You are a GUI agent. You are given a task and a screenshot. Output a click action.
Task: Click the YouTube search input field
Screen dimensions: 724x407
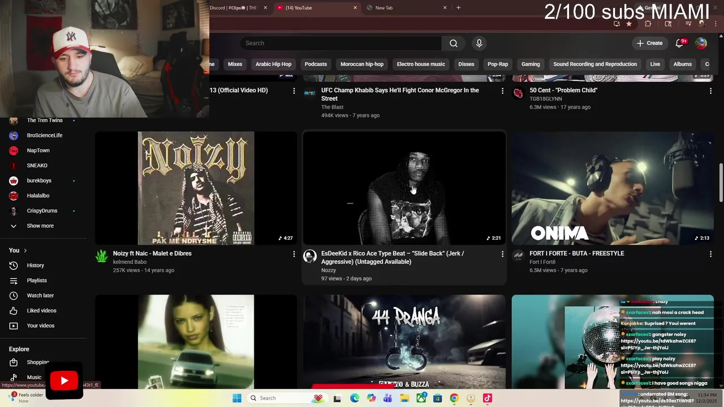pos(341,43)
